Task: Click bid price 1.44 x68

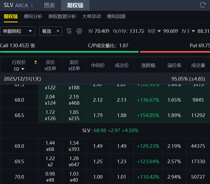Action: (x=50, y=146)
